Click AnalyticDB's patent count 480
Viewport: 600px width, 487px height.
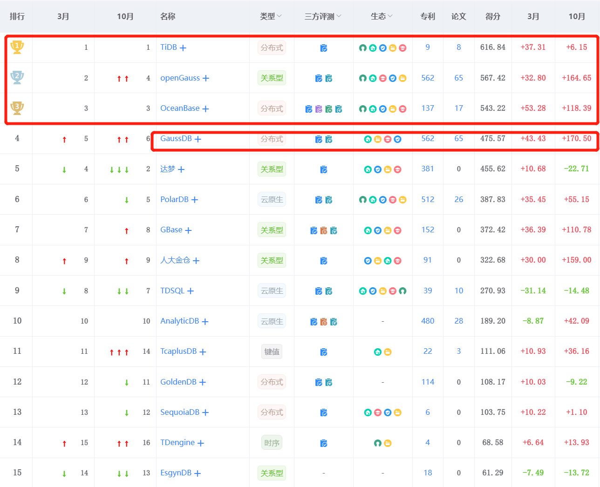pos(428,321)
